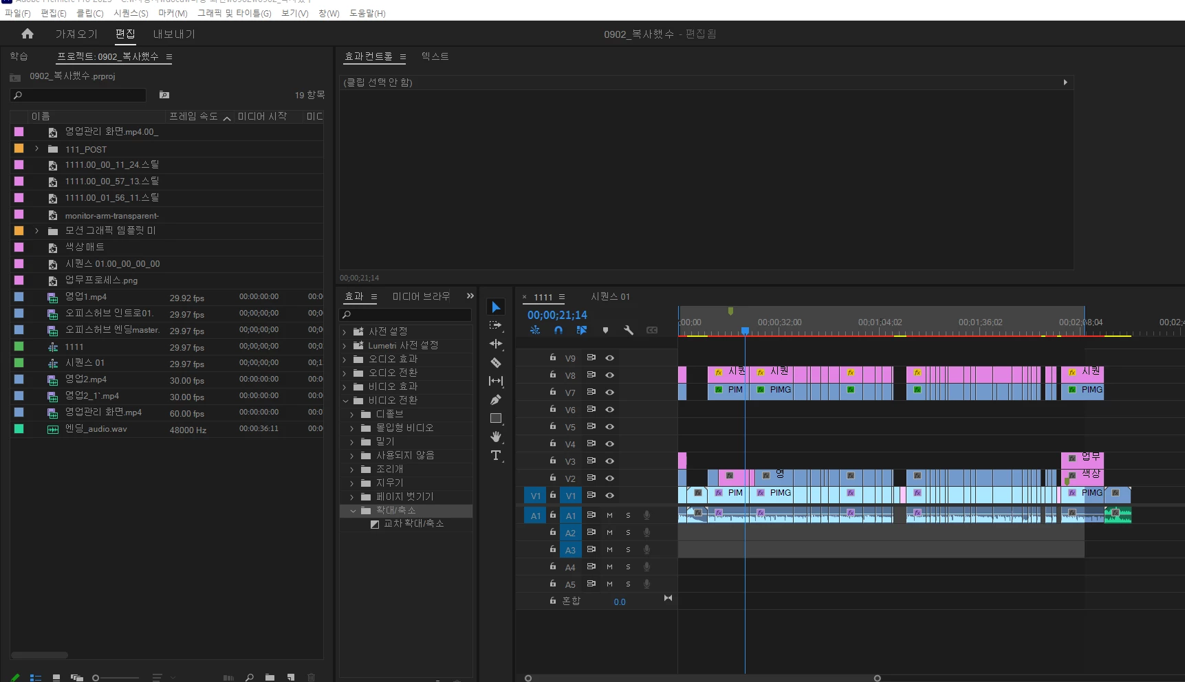Switch project panel to list view
The image size is (1185, 682).
tap(36, 678)
